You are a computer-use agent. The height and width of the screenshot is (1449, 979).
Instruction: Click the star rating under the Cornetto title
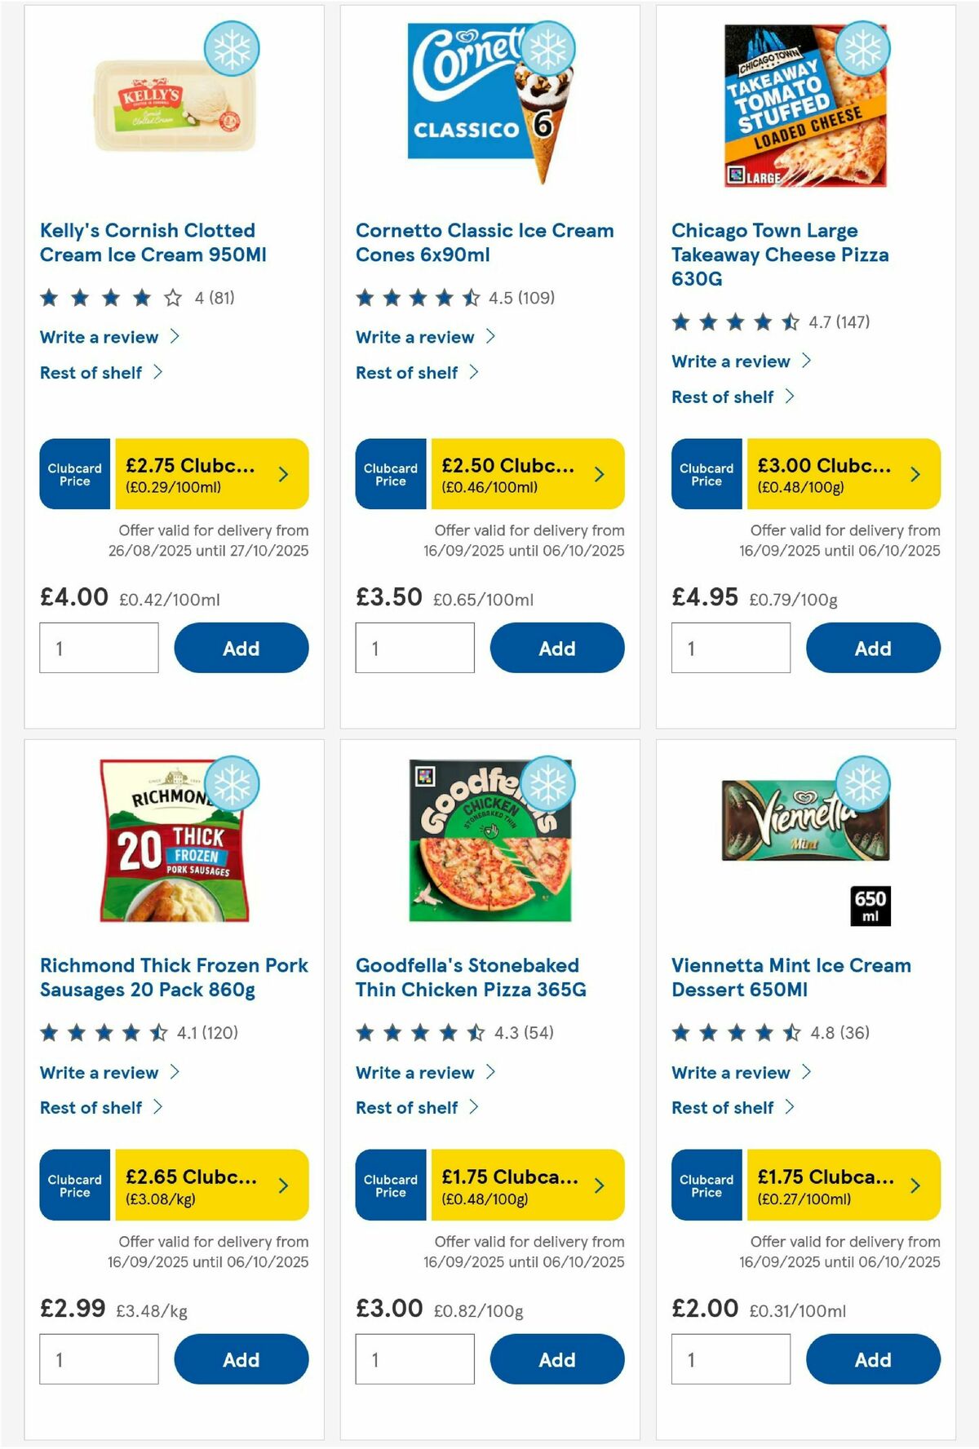(x=418, y=299)
